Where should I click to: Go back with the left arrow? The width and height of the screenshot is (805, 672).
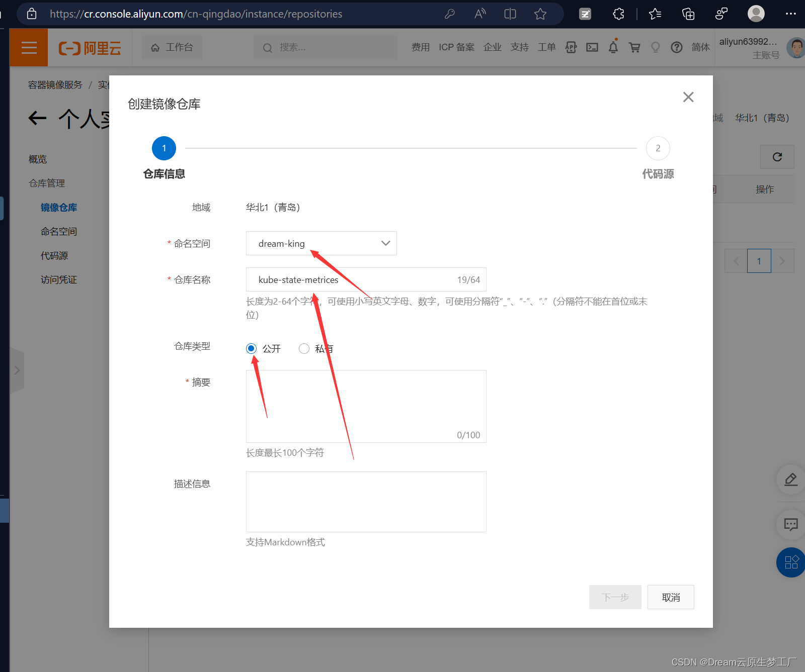click(x=37, y=119)
